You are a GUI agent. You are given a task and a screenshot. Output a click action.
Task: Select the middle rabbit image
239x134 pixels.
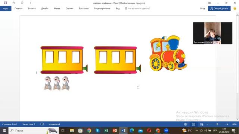pyautogui.click(x=57, y=83)
